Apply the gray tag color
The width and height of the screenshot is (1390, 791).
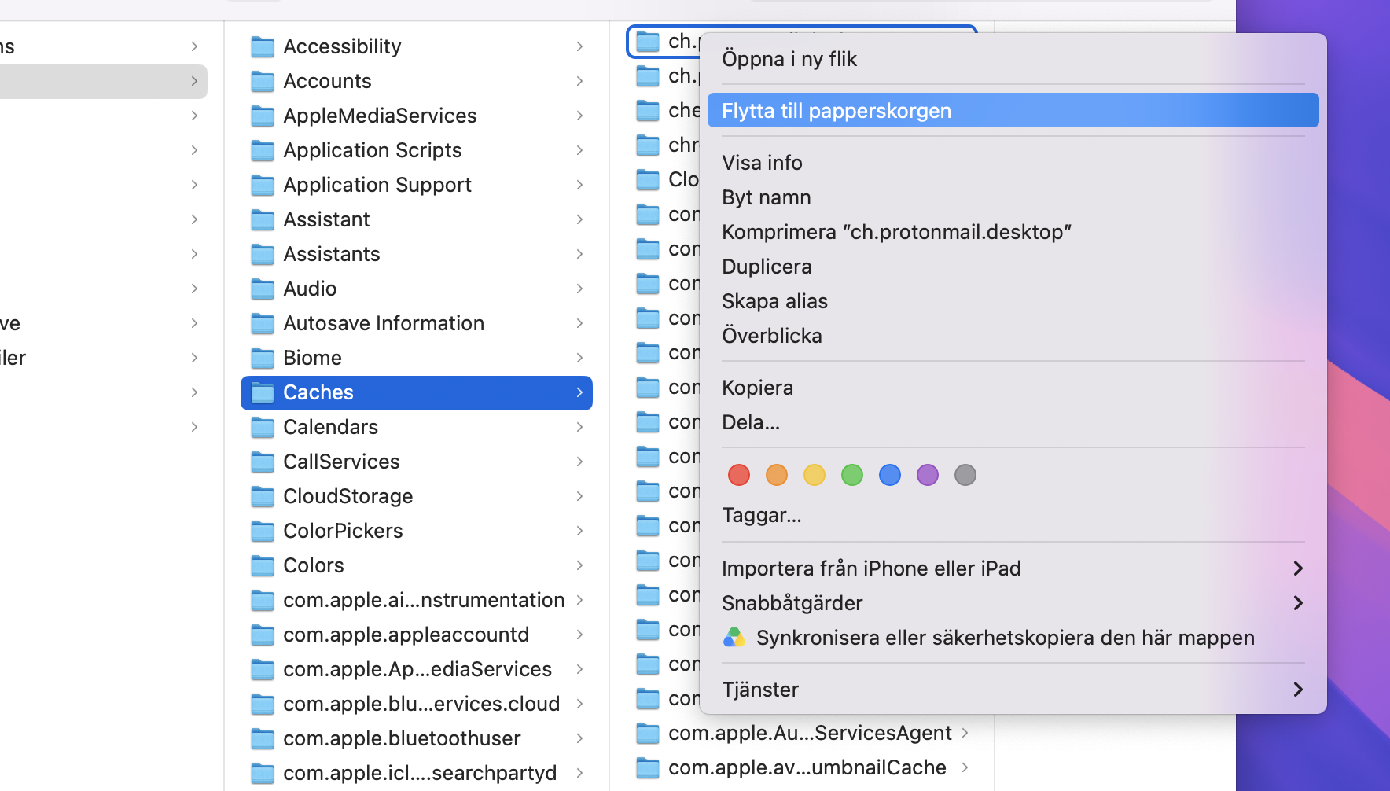point(965,475)
